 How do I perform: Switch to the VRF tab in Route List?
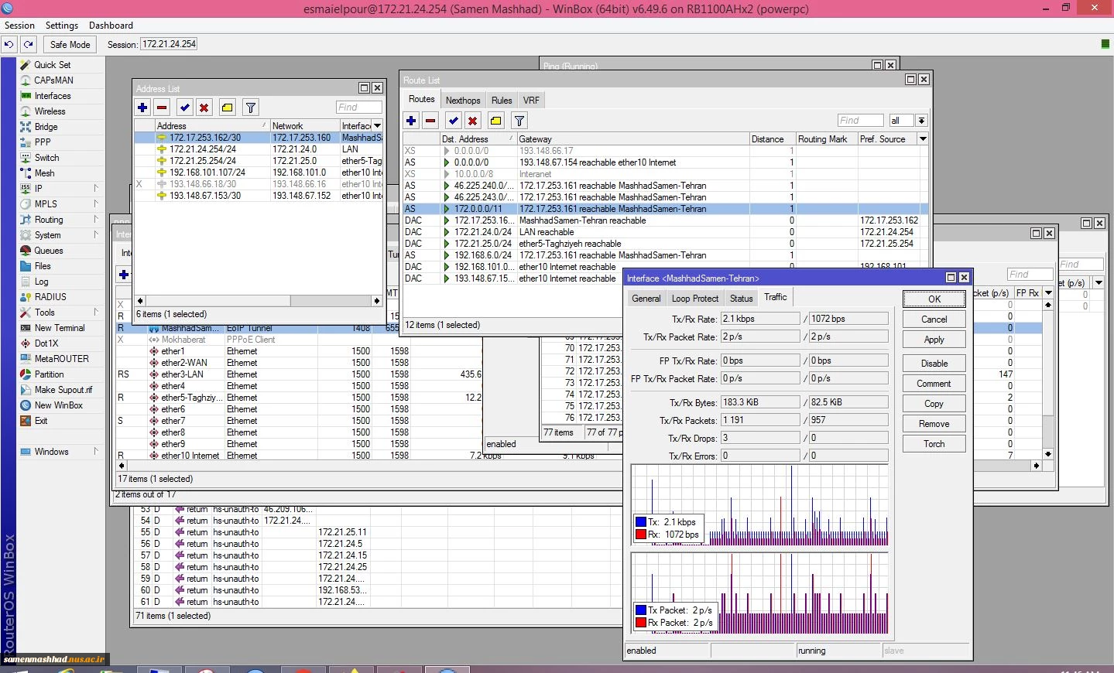tap(531, 101)
